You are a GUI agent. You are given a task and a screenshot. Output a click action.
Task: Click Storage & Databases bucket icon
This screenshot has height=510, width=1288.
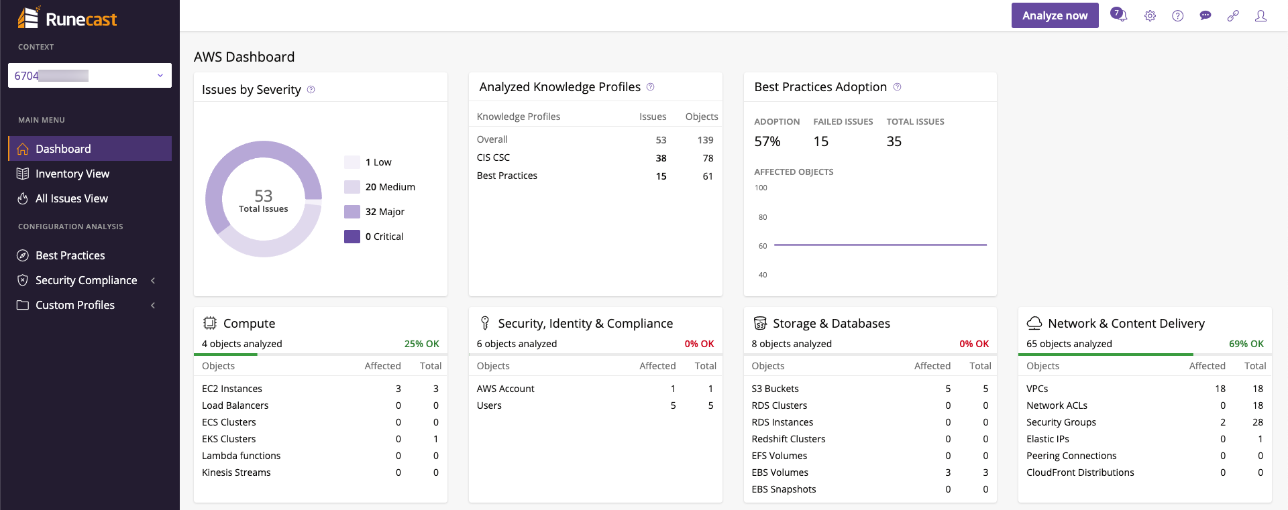click(760, 323)
